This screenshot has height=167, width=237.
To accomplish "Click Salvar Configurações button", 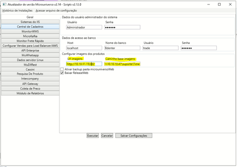I will [x=134, y=136].
